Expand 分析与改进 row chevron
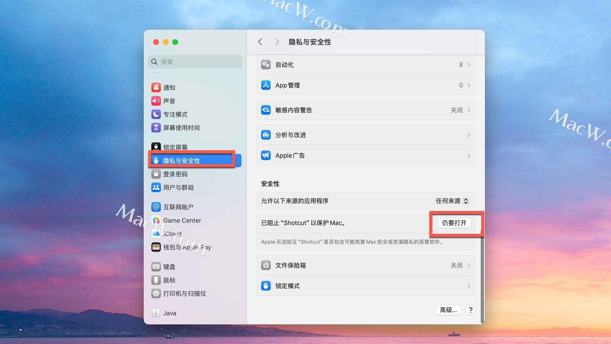 (x=469, y=135)
